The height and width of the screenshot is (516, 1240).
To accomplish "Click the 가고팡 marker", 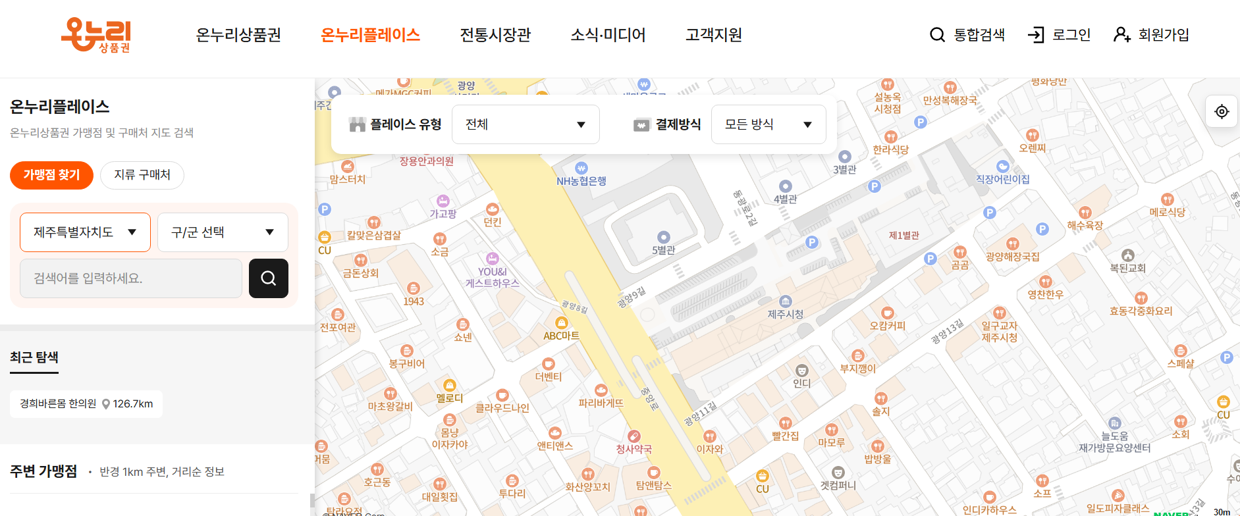I will (443, 201).
